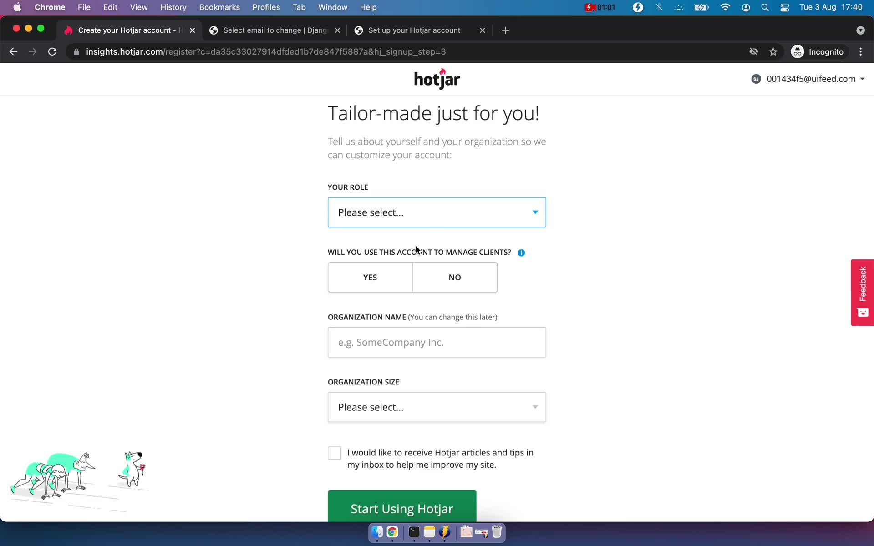Image resolution: width=874 pixels, height=546 pixels.
Task: Click the ORGANIZATION NAME input field
Action: [437, 342]
